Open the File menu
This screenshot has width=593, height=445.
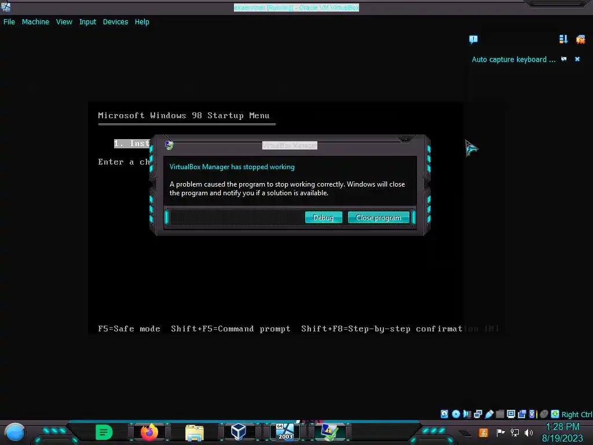[9, 22]
